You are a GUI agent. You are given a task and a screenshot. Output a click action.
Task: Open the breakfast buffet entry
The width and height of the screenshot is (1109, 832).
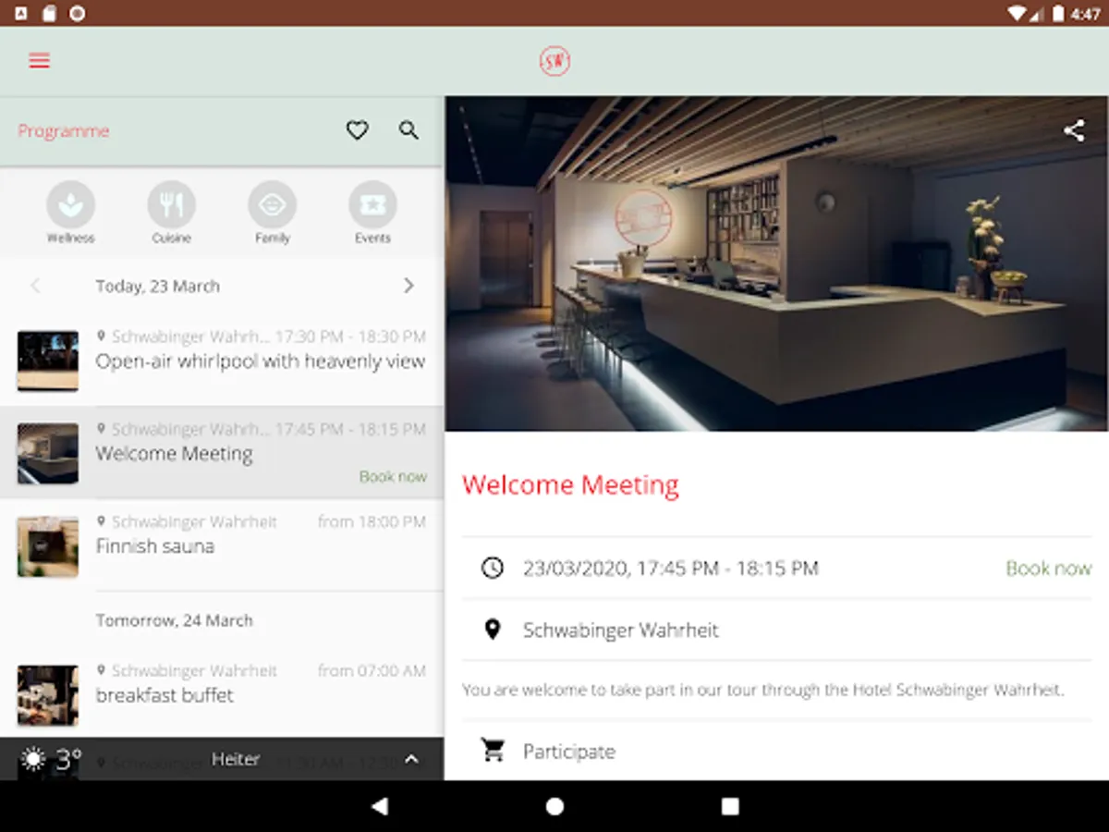[x=222, y=694]
